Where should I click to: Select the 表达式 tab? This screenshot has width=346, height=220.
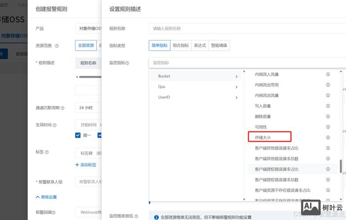(x=200, y=45)
